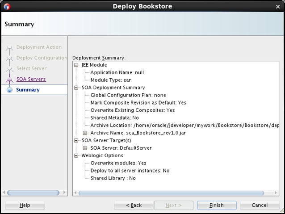
Task: Click the SOA Servers step icon
Action: pyautogui.click(x=9, y=80)
